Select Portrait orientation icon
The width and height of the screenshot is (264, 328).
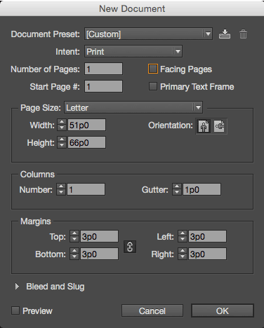tap(204, 126)
